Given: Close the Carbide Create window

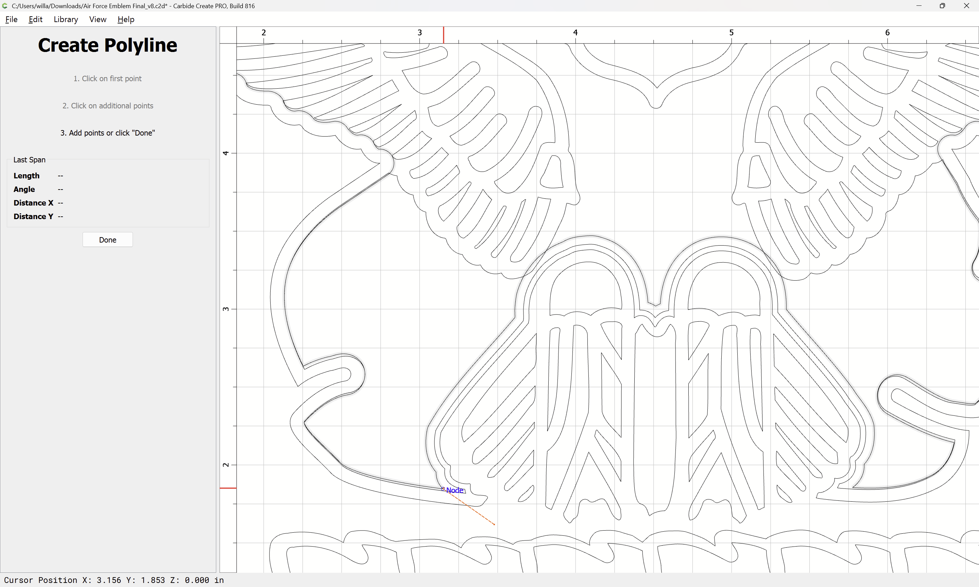Looking at the screenshot, I should (966, 6).
